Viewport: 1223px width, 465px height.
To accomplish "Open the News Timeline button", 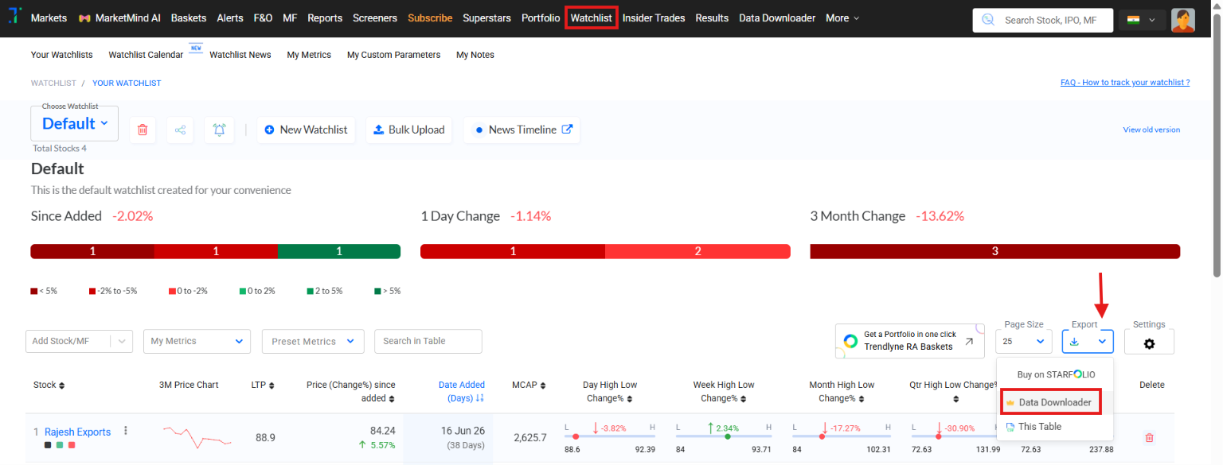I will pos(522,130).
